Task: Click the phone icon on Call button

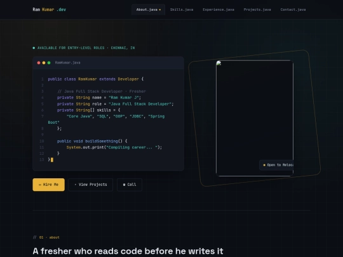Action: click(124, 185)
